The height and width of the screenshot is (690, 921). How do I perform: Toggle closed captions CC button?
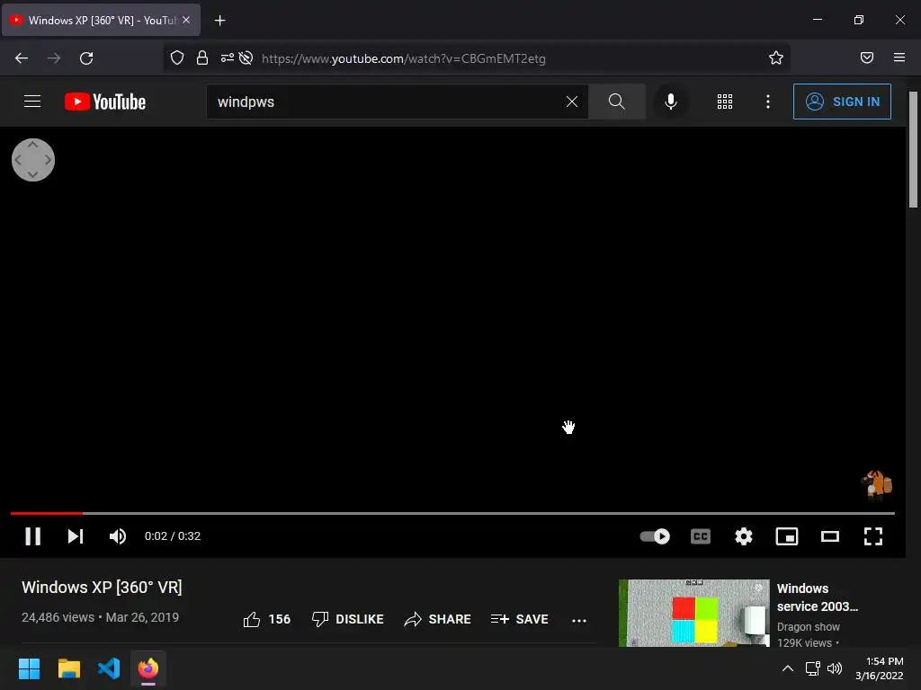pyautogui.click(x=700, y=536)
